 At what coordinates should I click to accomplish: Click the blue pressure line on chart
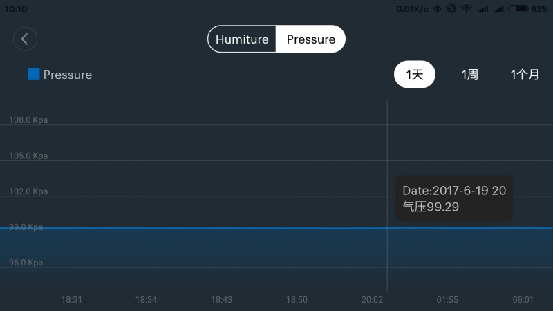[x=212, y=229]
